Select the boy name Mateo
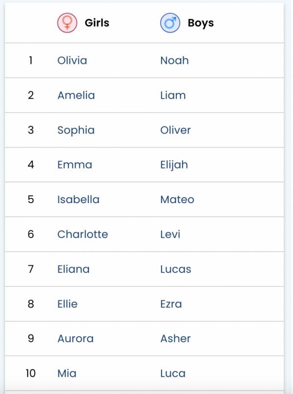The width and height of the screenshot is (293, 394). (177, 199)
